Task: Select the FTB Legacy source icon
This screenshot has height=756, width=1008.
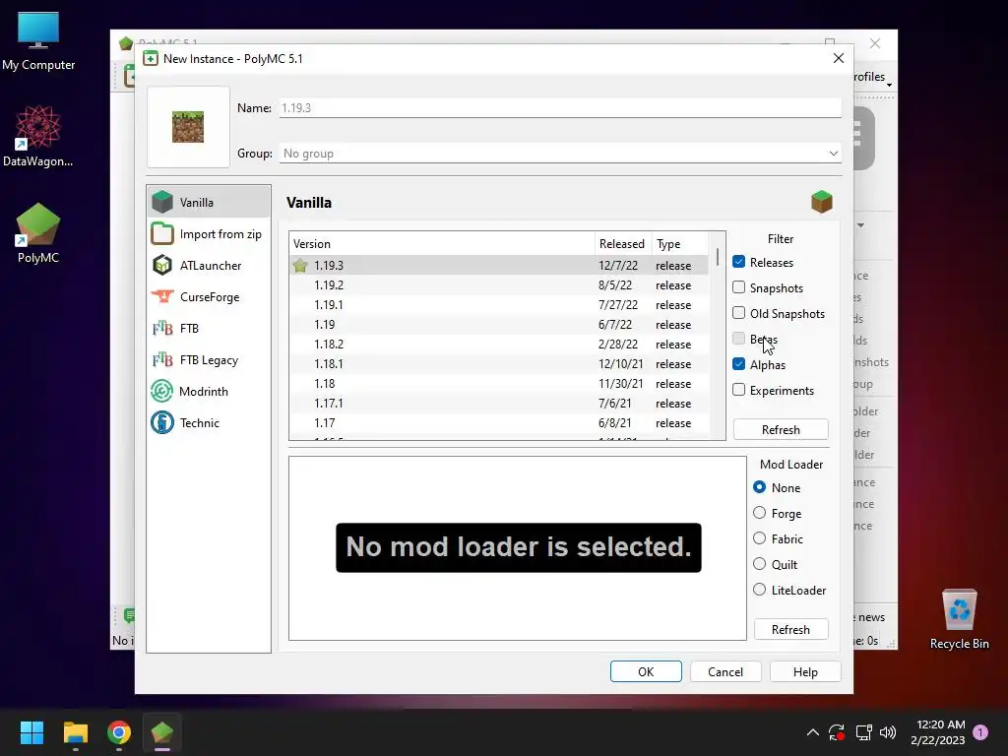Action: (x=162, y=359)
